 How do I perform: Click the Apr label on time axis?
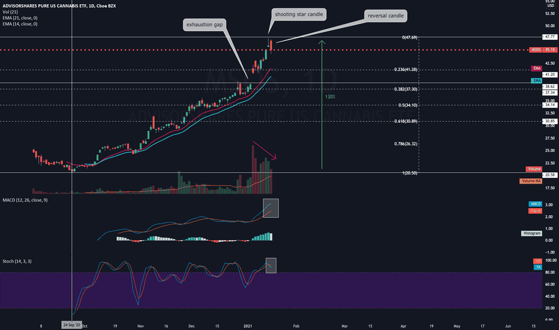coord(403,326)
